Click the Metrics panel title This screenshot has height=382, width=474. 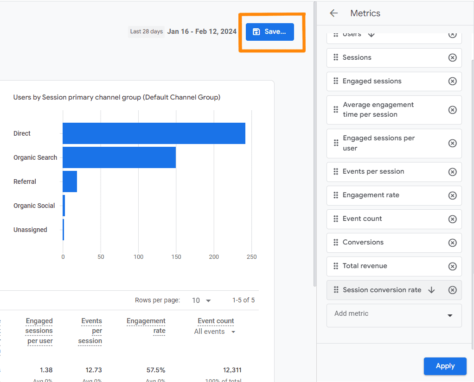[x=365, y=13]
